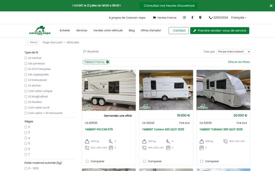Click the Contact button
Screen dimensions: 275x171
click(x=178, y=30)
